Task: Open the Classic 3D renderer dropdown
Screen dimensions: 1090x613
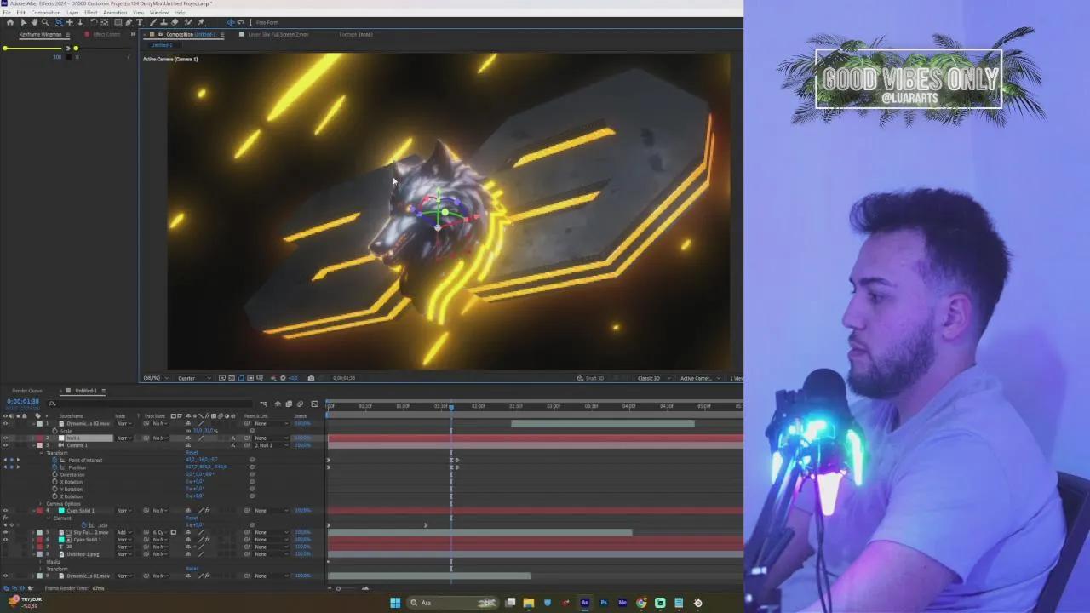Action: 654,378
